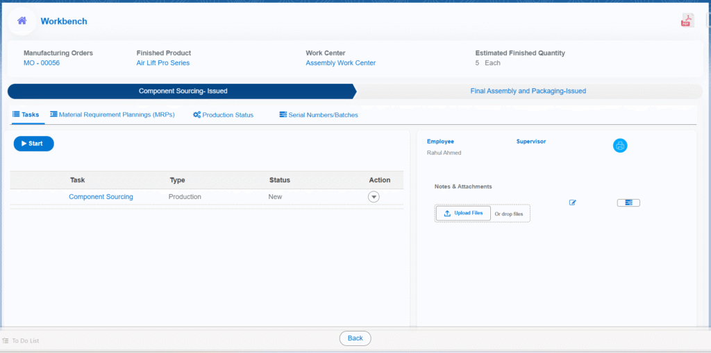This screenshot has height=353, width=711.
Task: Click the list view icon button
Action: (x=628, y=203)
